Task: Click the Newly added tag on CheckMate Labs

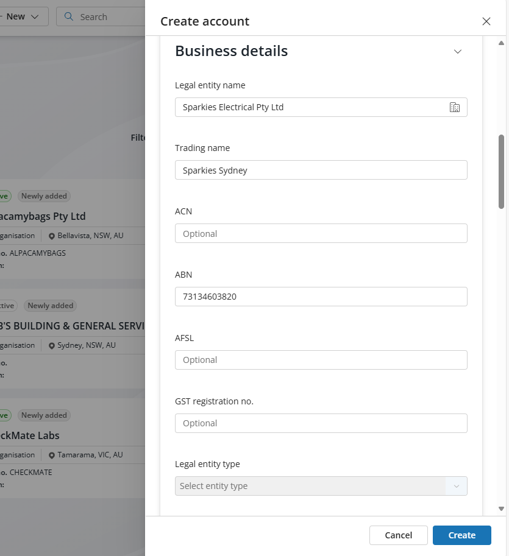Action: pyautogui.click(x=44, y=415)
